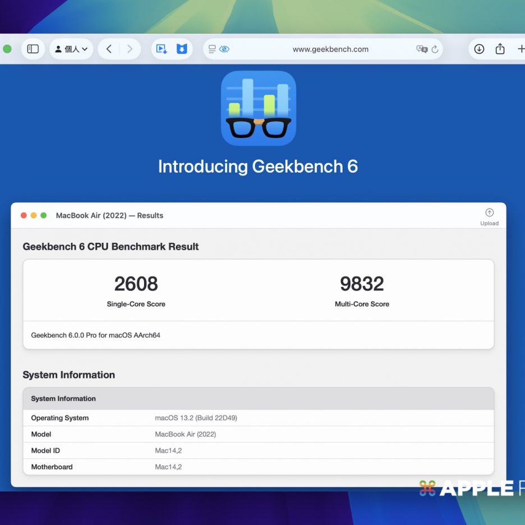The height and width of the screenshot is (525, 525).
Task: Open a new tab with plus button
Action: point(520,49)
